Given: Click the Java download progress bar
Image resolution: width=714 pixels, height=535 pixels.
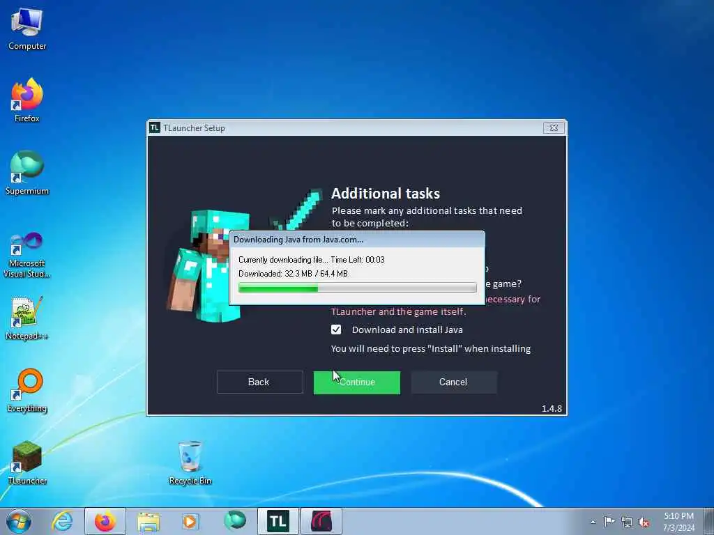Looking at the screenshot, I should tap(358, 288).
